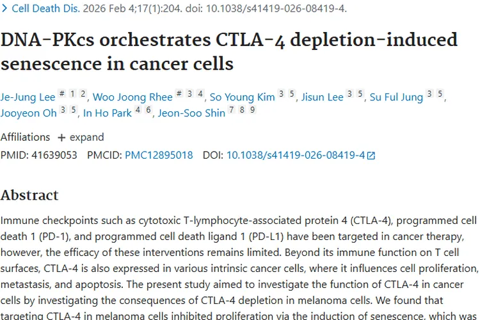The width and height of the screenshot is (480, 320).
Task: Expand the Cell Death Dis. journal chevron
Action: pos(5,8)
